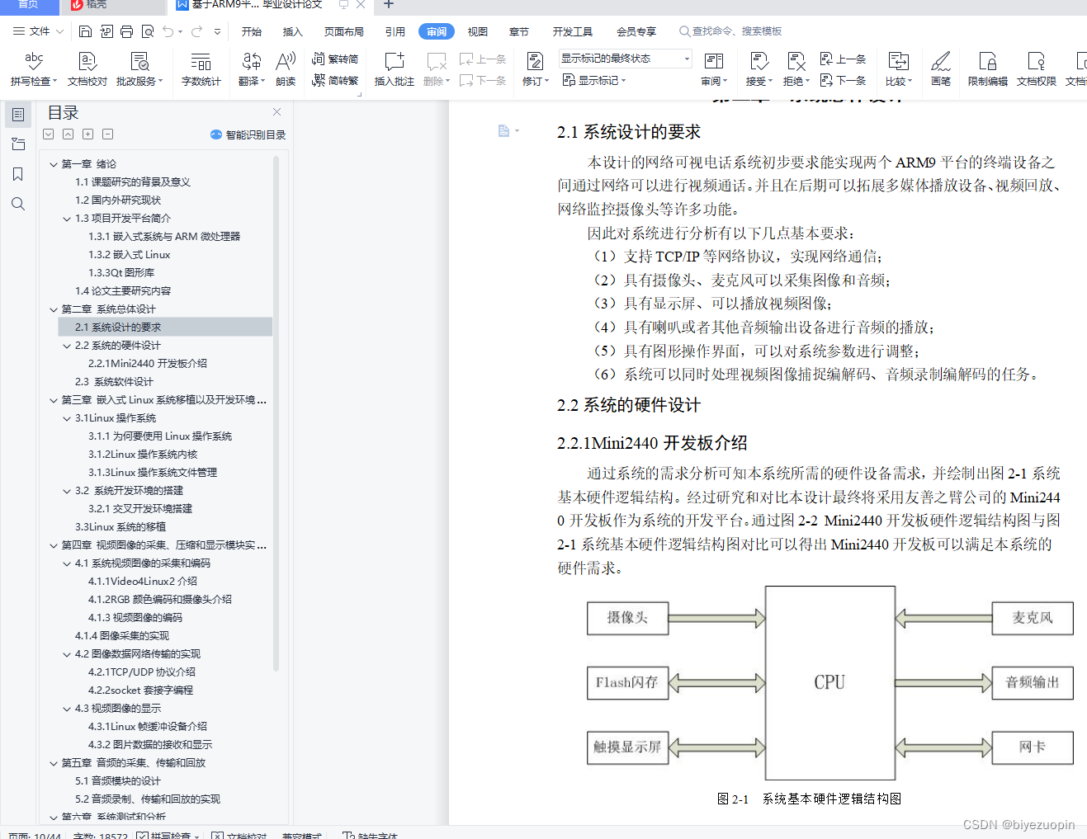This screenshot has width=1087, height=839.
Task: Undo the last action
Action: pos(168,31)
